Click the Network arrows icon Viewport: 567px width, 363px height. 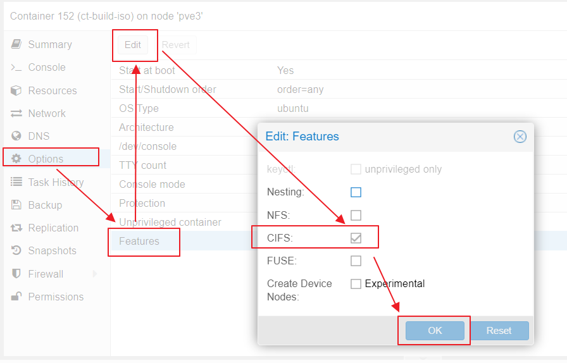pos(16,114)
